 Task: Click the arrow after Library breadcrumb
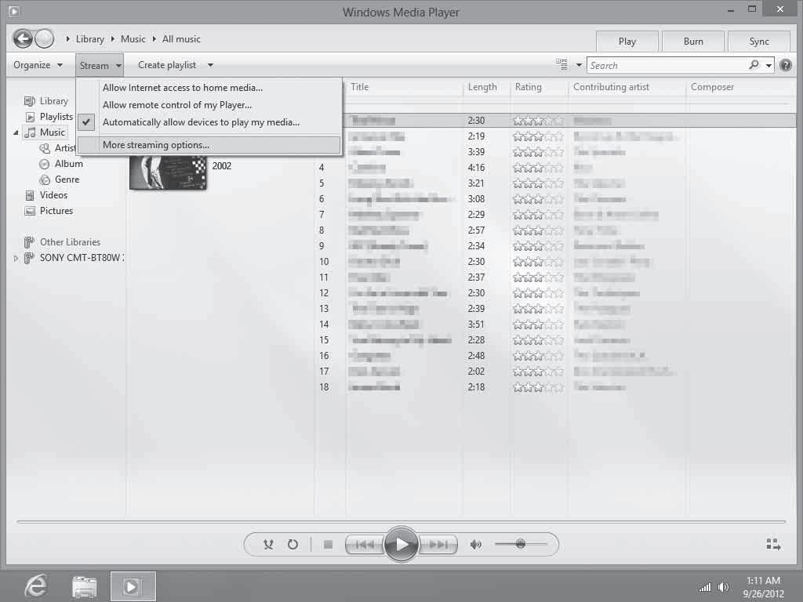[113, 39]
